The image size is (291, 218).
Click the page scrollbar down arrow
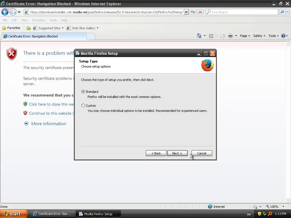pyautogui.click(x=288, y=200)
